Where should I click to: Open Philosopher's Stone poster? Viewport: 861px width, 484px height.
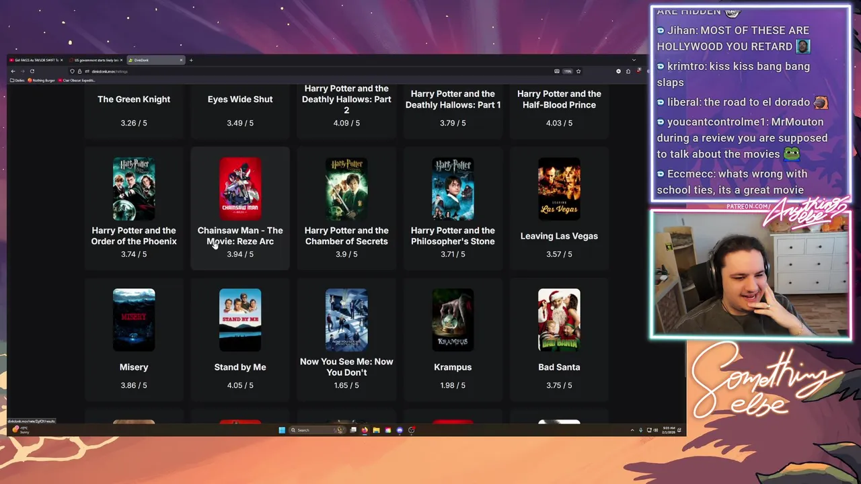point(453,189)
